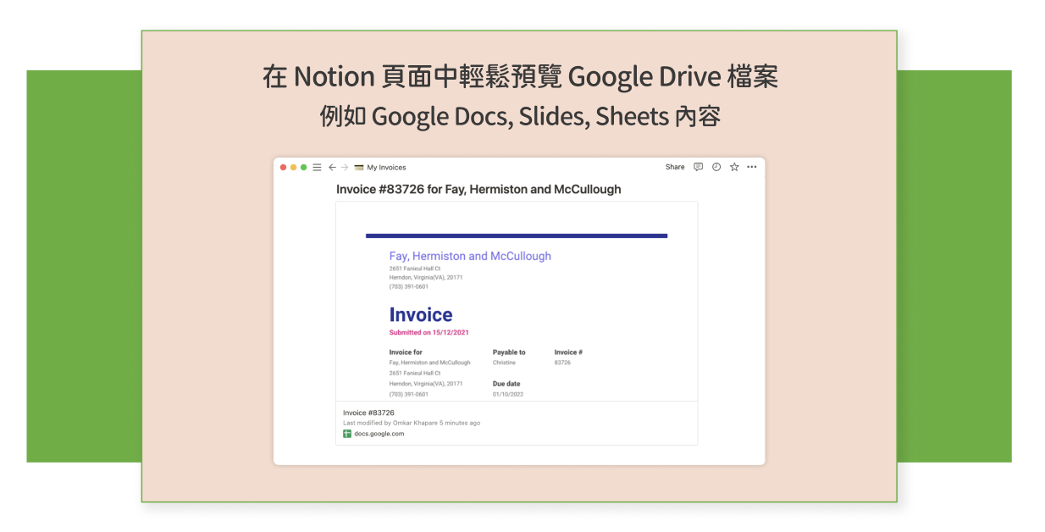Toggle the Notion sidebar with hamburger icon
Viewport: 1045px width, 532px height.
tap(316, 167)
